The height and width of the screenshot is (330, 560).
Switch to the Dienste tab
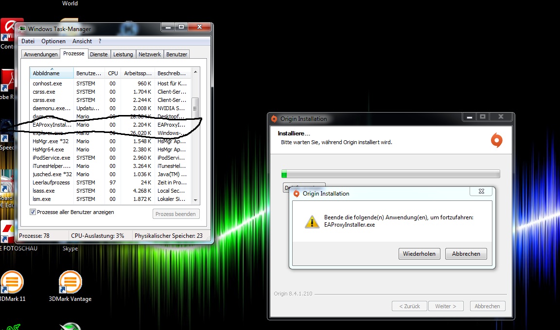click(99, 54)
